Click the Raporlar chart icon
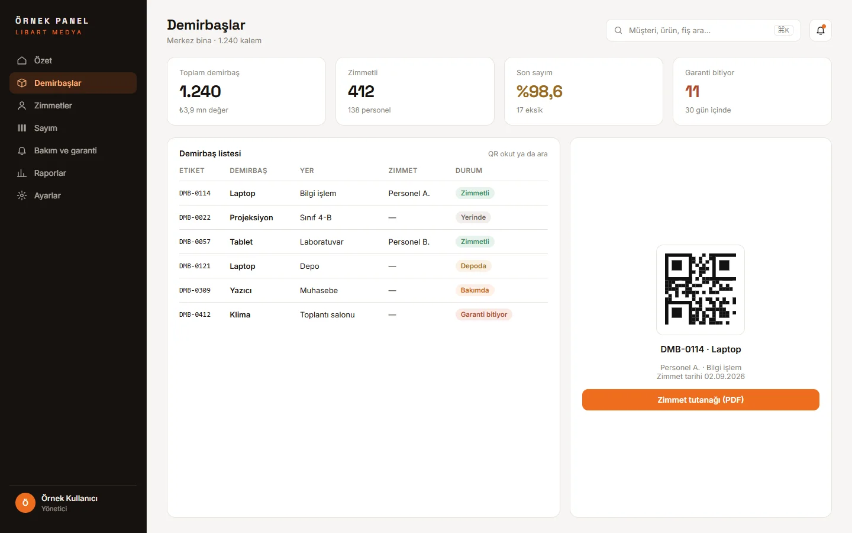 22,173
